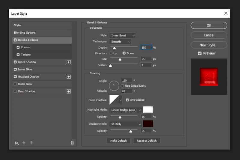This screenshot has height=160, width=240.
Task: Open Highlight Mode dropdown Linear Dodge (Add)
Action: [126, 110]
